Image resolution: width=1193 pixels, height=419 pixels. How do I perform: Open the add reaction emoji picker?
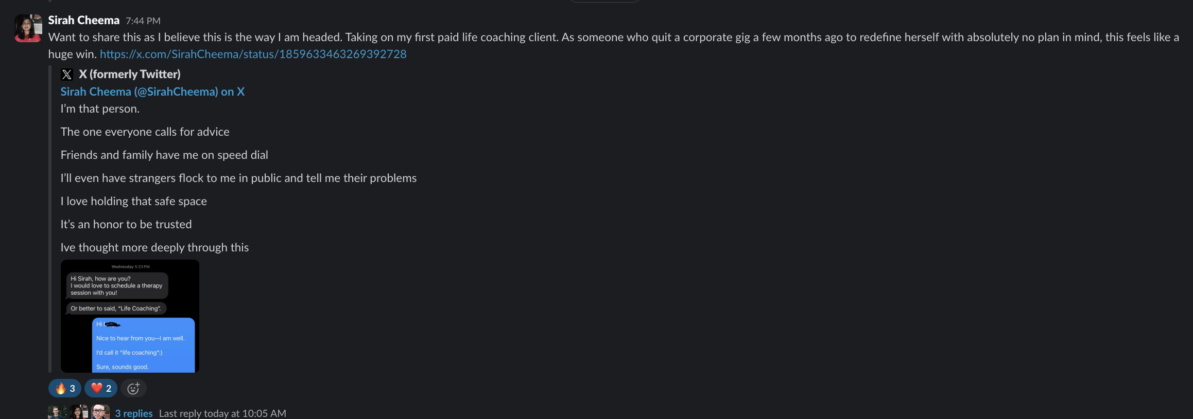[x=133, y=389]
